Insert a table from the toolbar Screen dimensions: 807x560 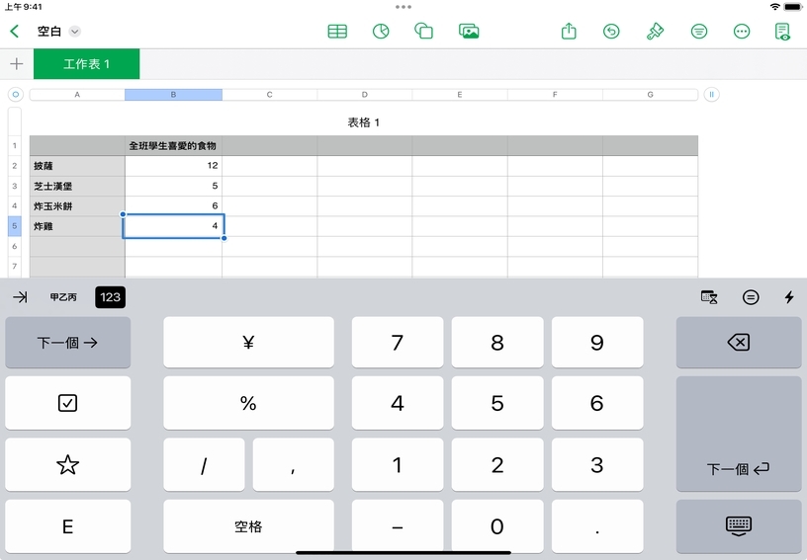coord(337,32)
